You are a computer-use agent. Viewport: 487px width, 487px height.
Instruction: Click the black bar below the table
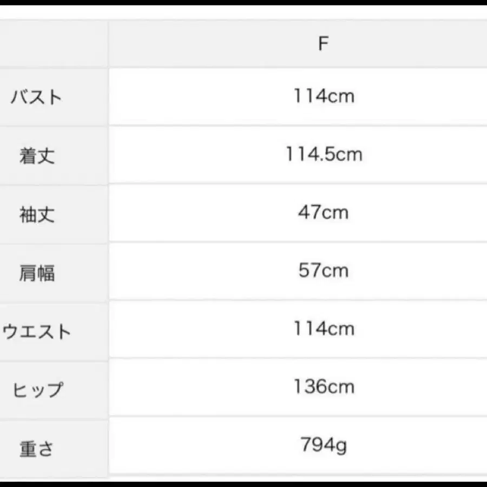(x=243, y=484)
